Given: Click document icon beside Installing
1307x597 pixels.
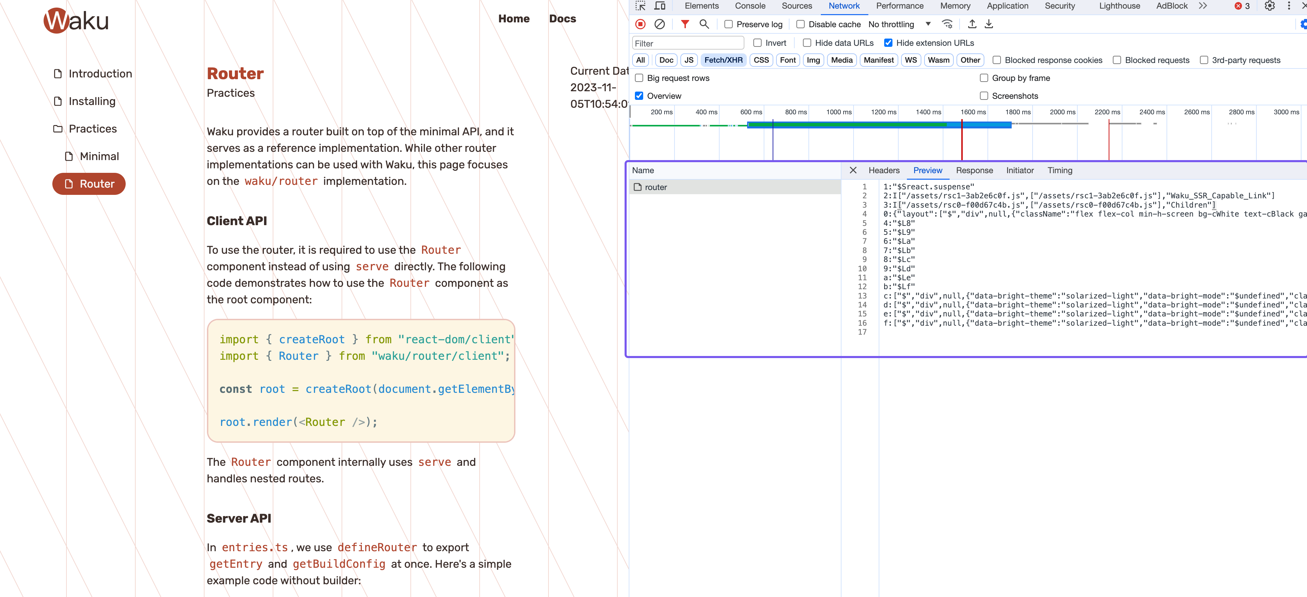Looking at the screenshot, I should (x=58, y=102).
